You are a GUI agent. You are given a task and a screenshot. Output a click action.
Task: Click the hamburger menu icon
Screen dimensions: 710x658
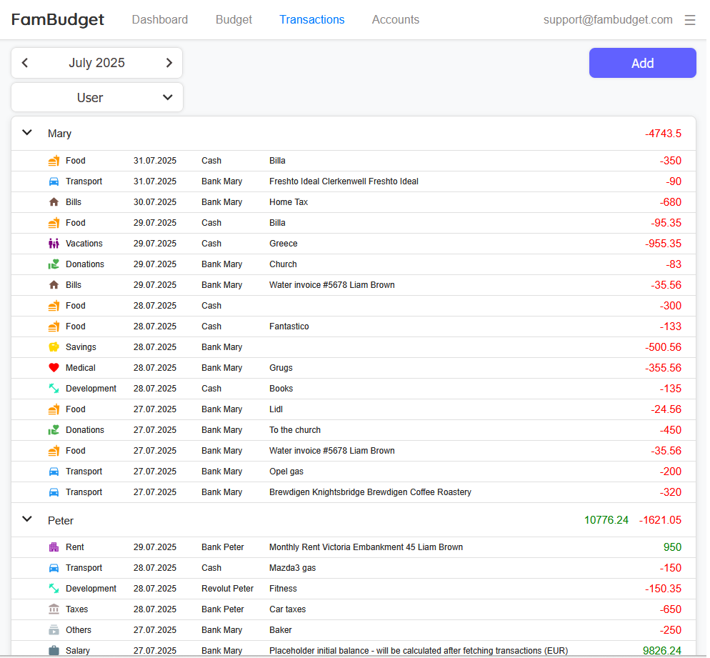coord(689,20)
